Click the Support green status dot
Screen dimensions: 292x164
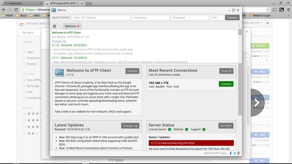(204, 129)
